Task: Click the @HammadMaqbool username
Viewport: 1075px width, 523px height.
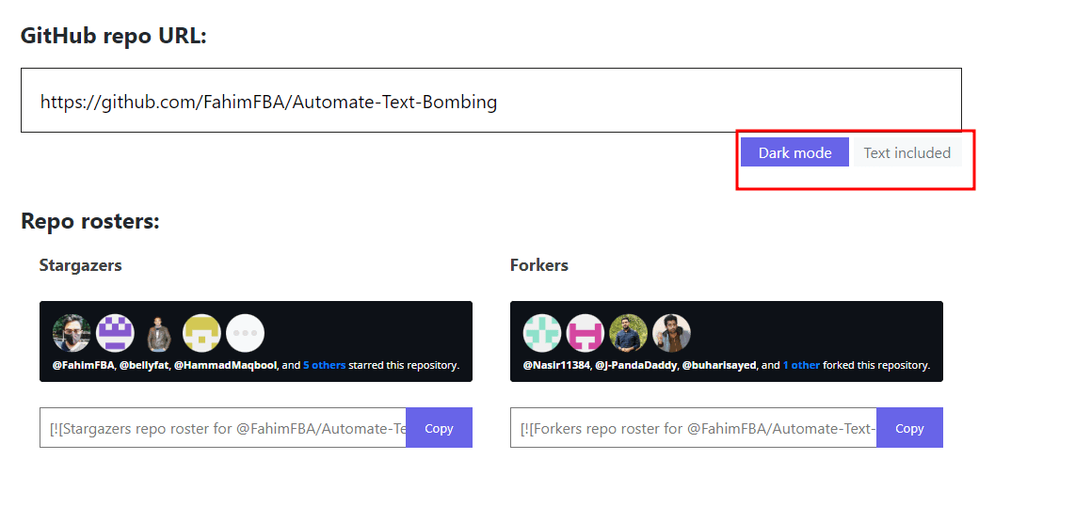Action: coord(226,365)
